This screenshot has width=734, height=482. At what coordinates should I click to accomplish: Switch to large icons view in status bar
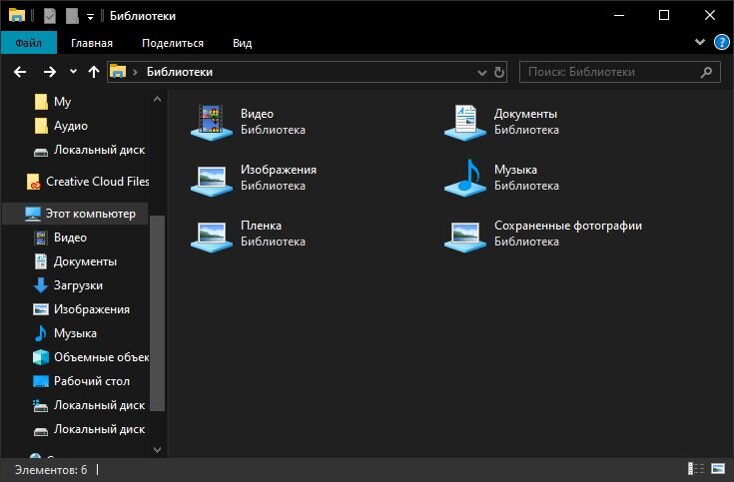click(718, 468)
